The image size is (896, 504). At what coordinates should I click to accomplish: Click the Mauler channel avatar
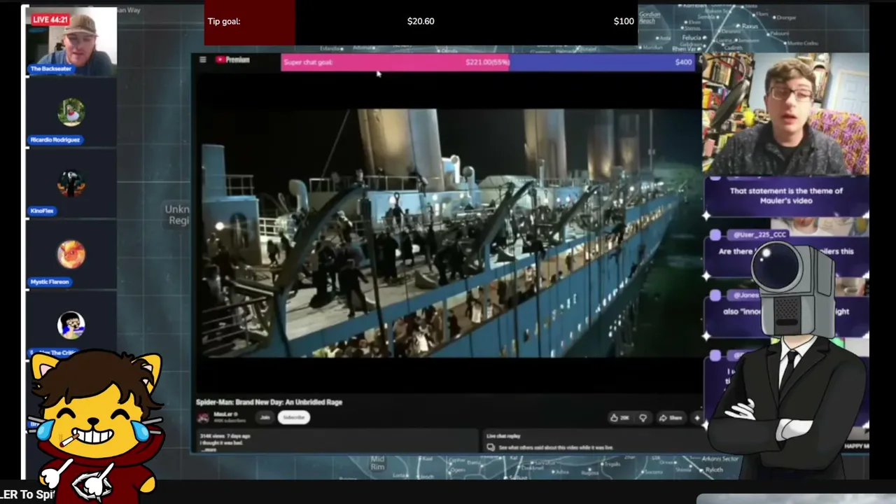click(203, 417)
